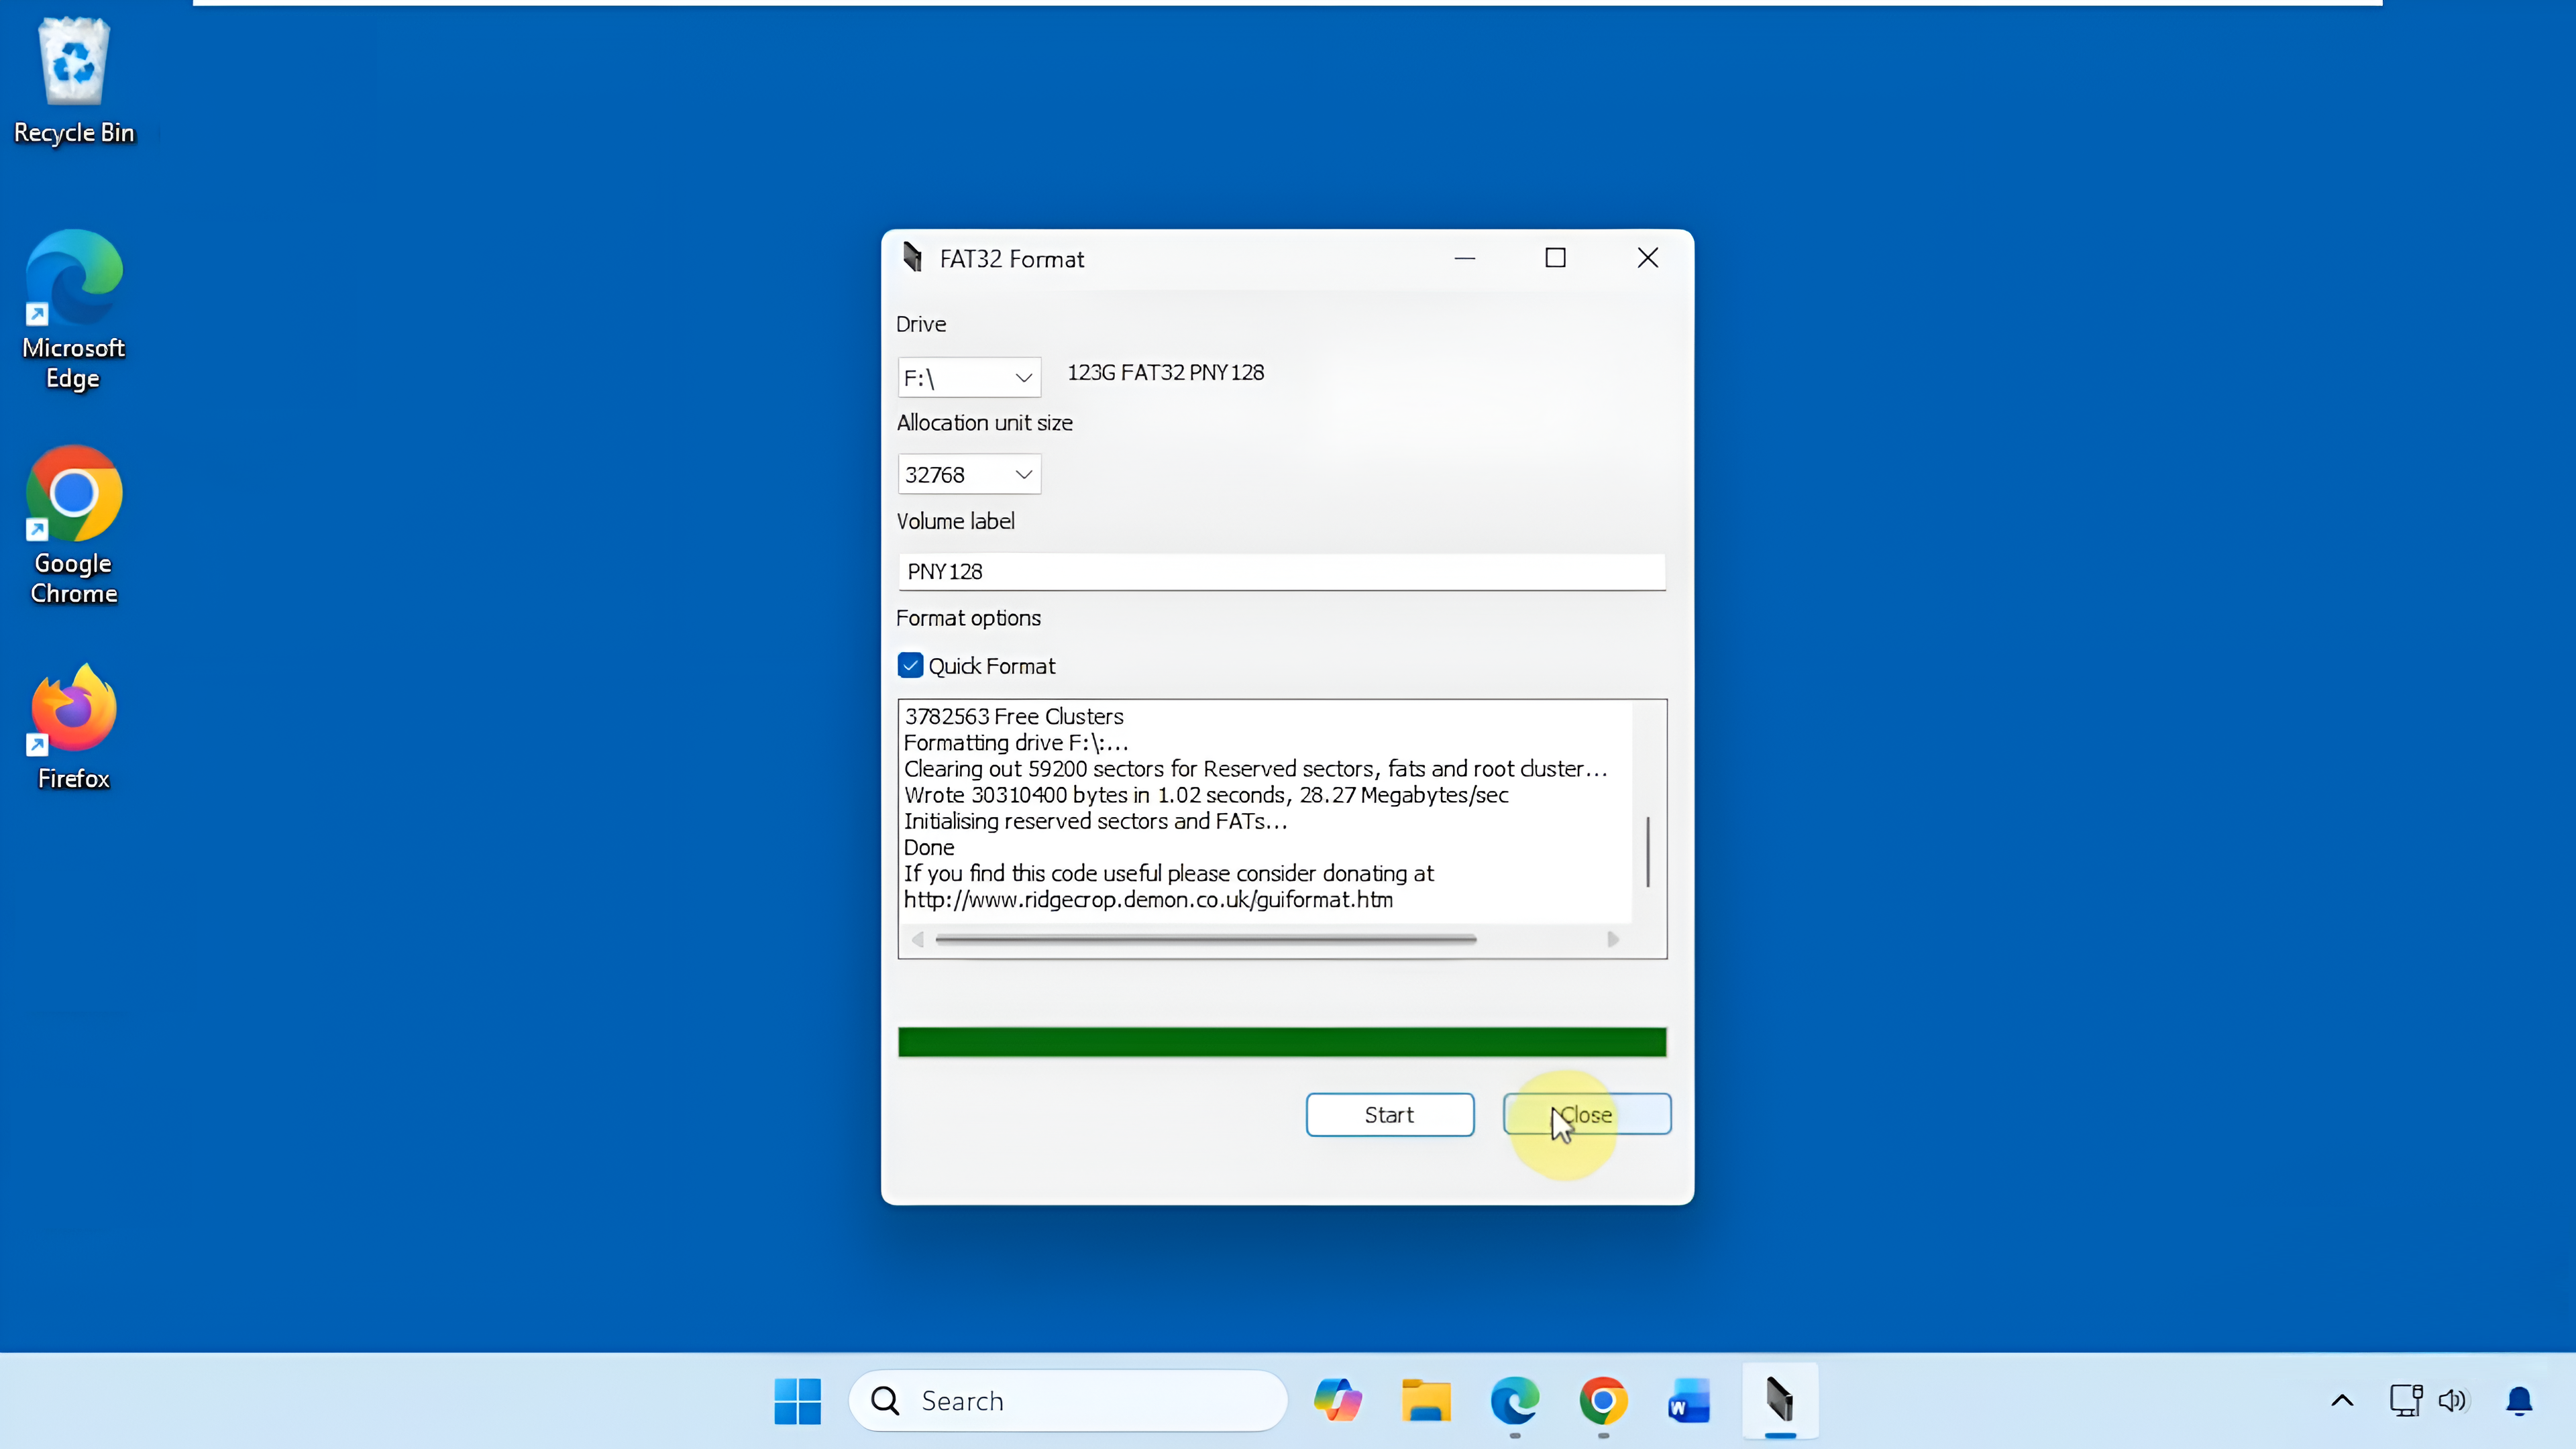Open the Recycle Bin desktop icon
Viewport: 2576px width, 1449px height.
[x=74, y=80]
